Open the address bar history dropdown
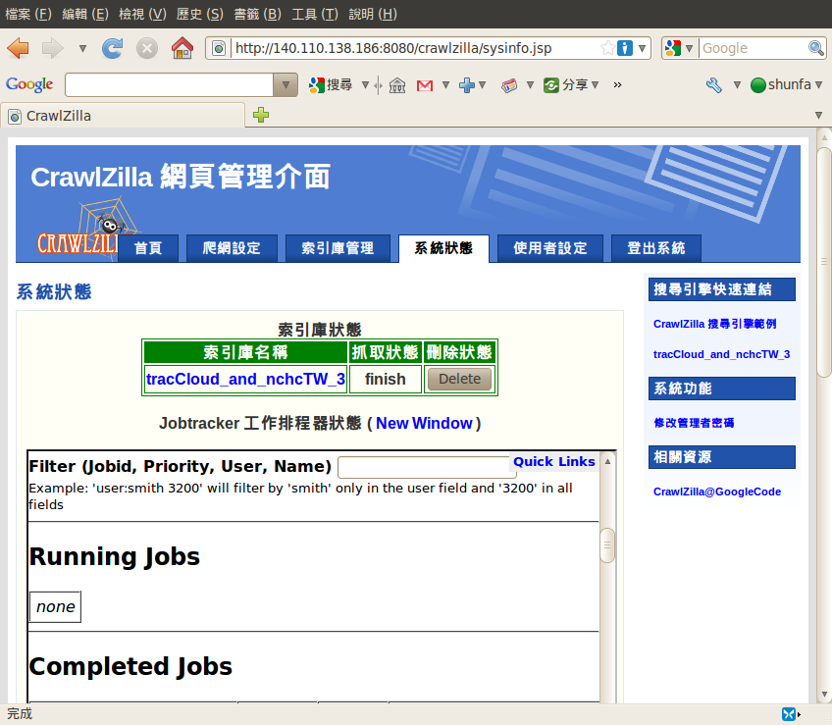 coord(642,48)
